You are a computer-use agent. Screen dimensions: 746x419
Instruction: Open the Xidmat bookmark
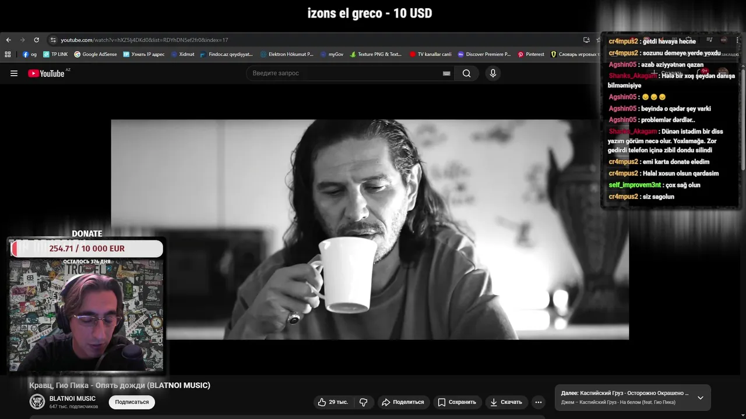click(182, 54)
